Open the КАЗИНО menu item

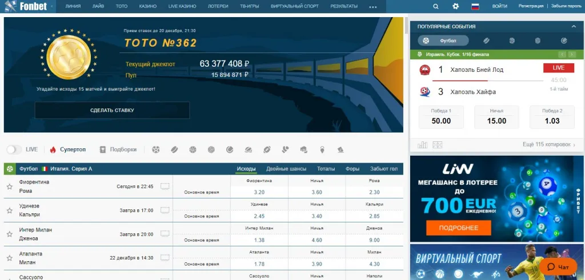point(148,6)
